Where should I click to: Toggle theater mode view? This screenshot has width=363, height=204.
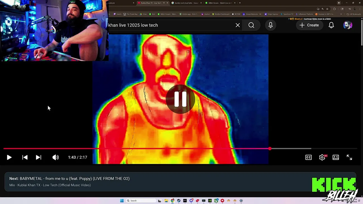pyautogui.click(x=336, y=157)
